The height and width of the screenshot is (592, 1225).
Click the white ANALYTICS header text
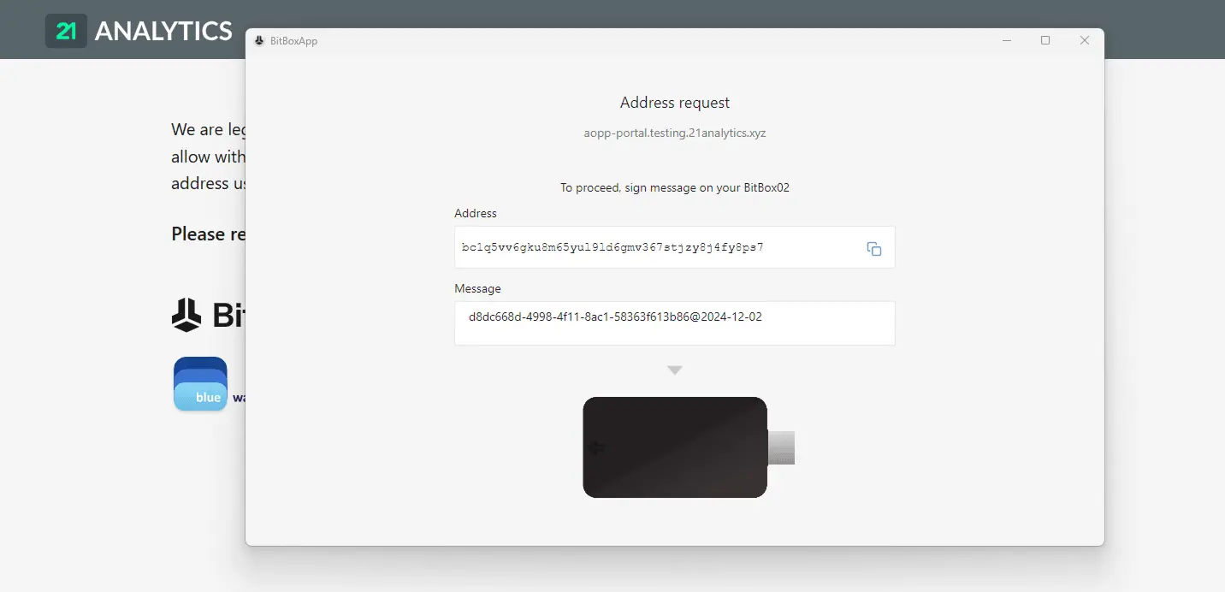163,30
